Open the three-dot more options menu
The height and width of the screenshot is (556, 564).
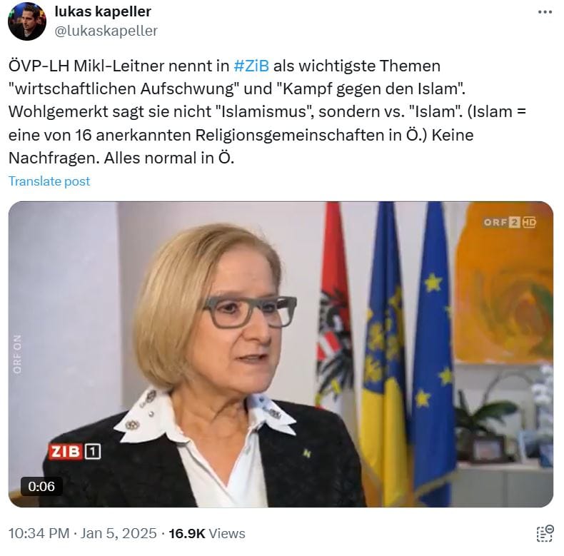[x=545, y=12]
